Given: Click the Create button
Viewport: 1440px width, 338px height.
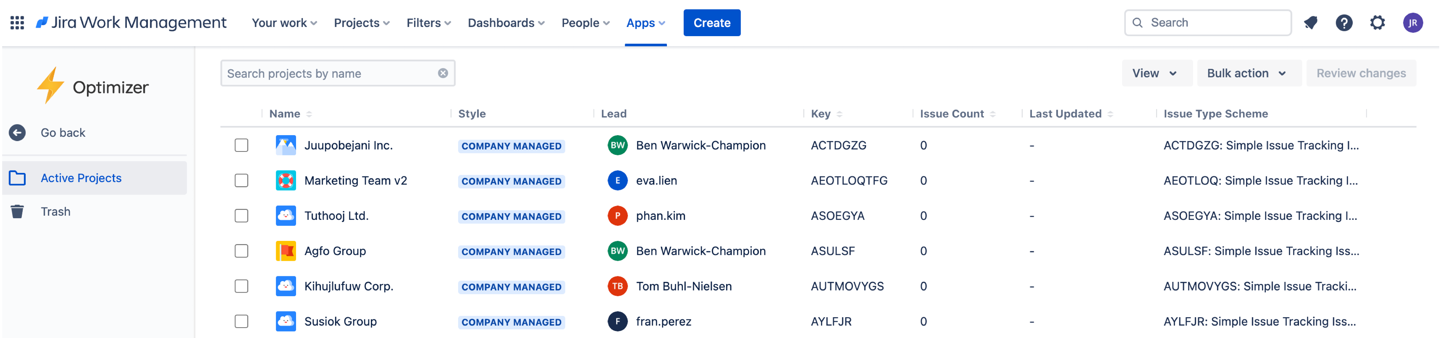Looking at the screenshot, I should 711,23.
